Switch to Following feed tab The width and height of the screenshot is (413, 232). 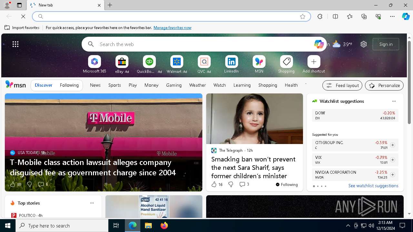click(x=69, y=85)
